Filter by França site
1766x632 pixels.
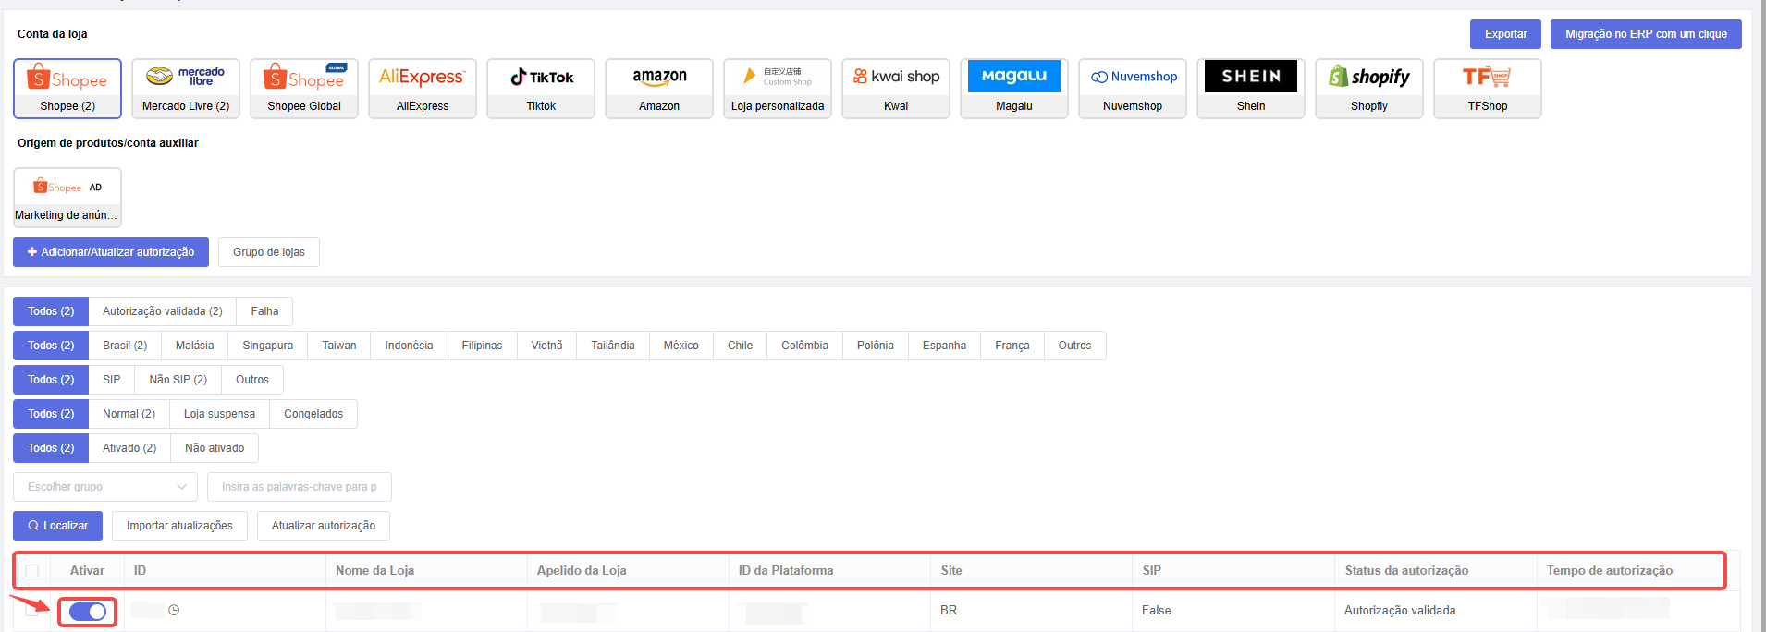[1012, 346]
